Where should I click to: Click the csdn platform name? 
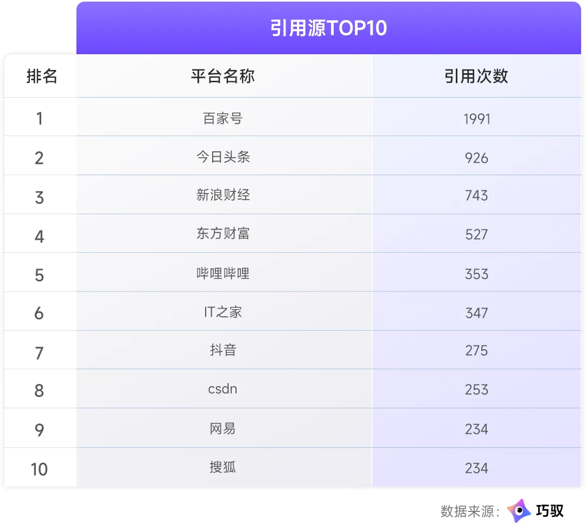point(223,389)
